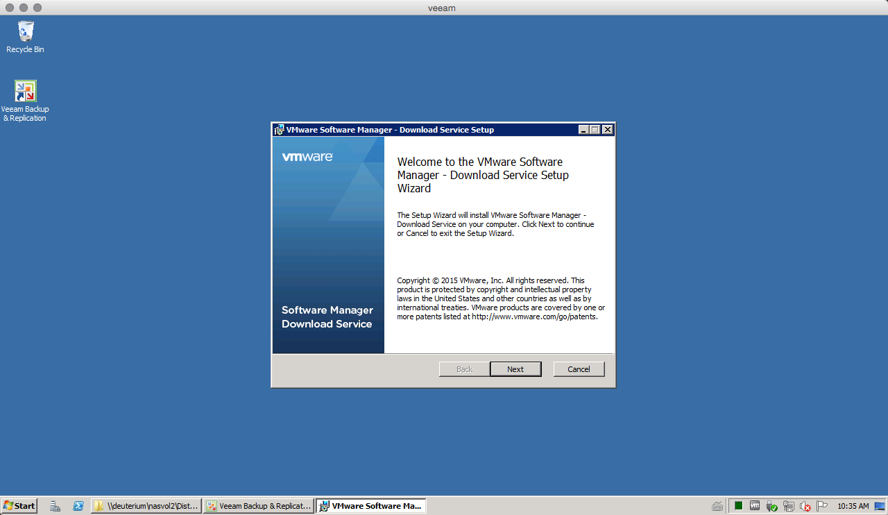Open the VMware Tools tray icon
The height and width of the screenshot is (515, 888).
tap(755, 506)
